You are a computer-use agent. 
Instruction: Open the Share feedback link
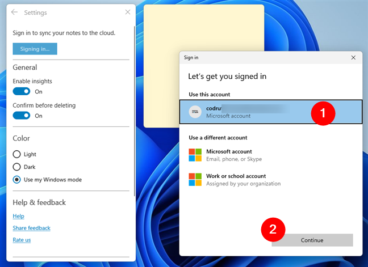(x=31, y=228)
